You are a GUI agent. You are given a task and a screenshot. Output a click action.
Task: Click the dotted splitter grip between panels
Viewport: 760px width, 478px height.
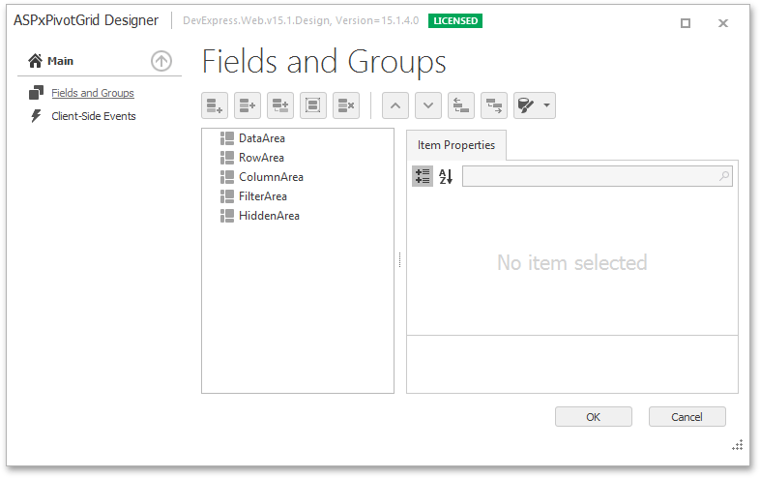(400, 260)
